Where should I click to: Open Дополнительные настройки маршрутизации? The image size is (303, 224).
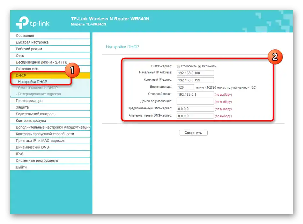coord(50,127)
